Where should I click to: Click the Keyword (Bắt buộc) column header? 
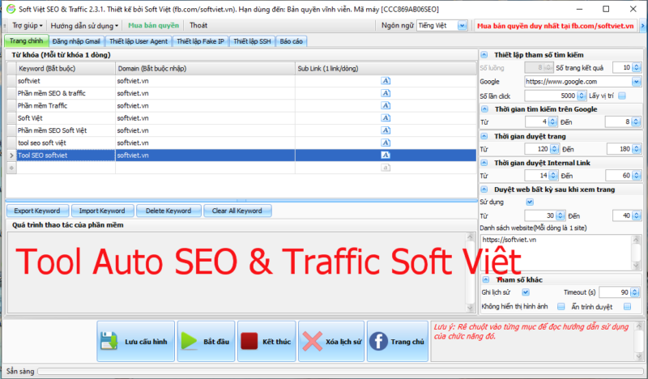(x=66, y=69)
